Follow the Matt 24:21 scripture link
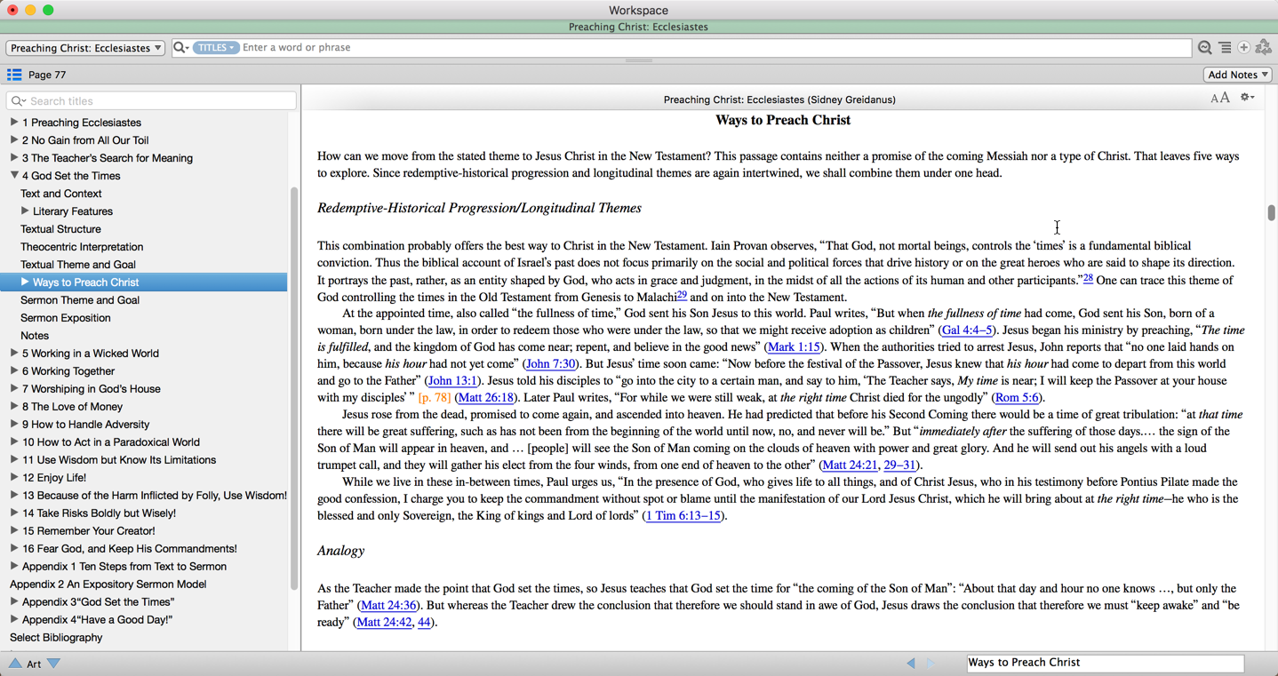Image resolution: width=1278 pixels, height=676 pixels. pyautogui.click(x=851, y=465)
